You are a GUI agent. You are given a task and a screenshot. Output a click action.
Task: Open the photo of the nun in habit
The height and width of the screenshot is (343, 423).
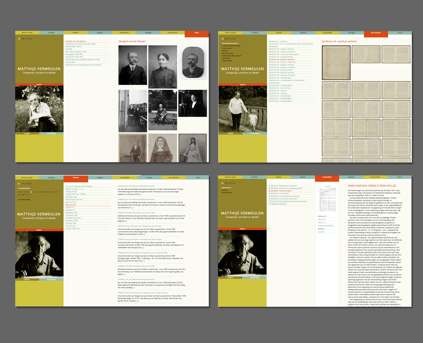[162, 148]
